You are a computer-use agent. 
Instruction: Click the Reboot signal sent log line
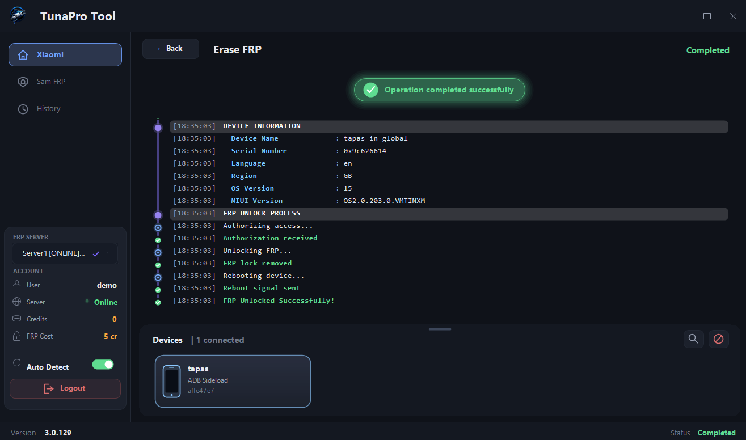(x=262, y=288)
